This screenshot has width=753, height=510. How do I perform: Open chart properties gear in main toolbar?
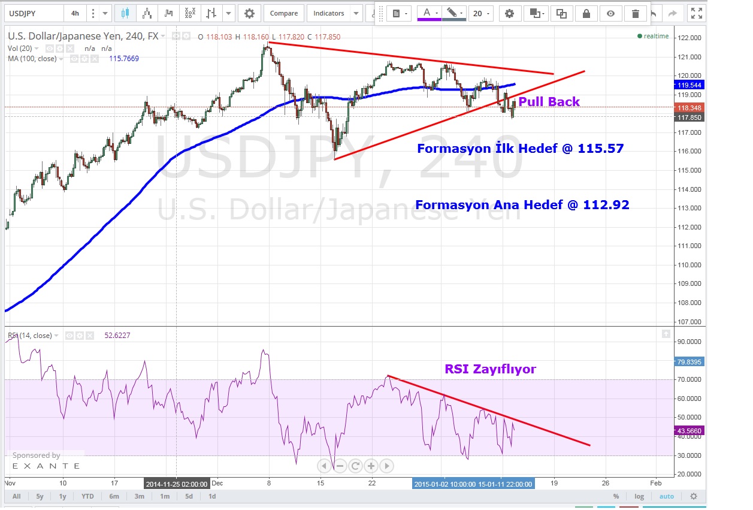249,13
